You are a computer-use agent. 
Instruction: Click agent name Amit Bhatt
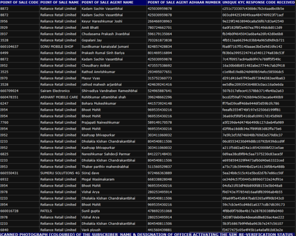point(90,27)
